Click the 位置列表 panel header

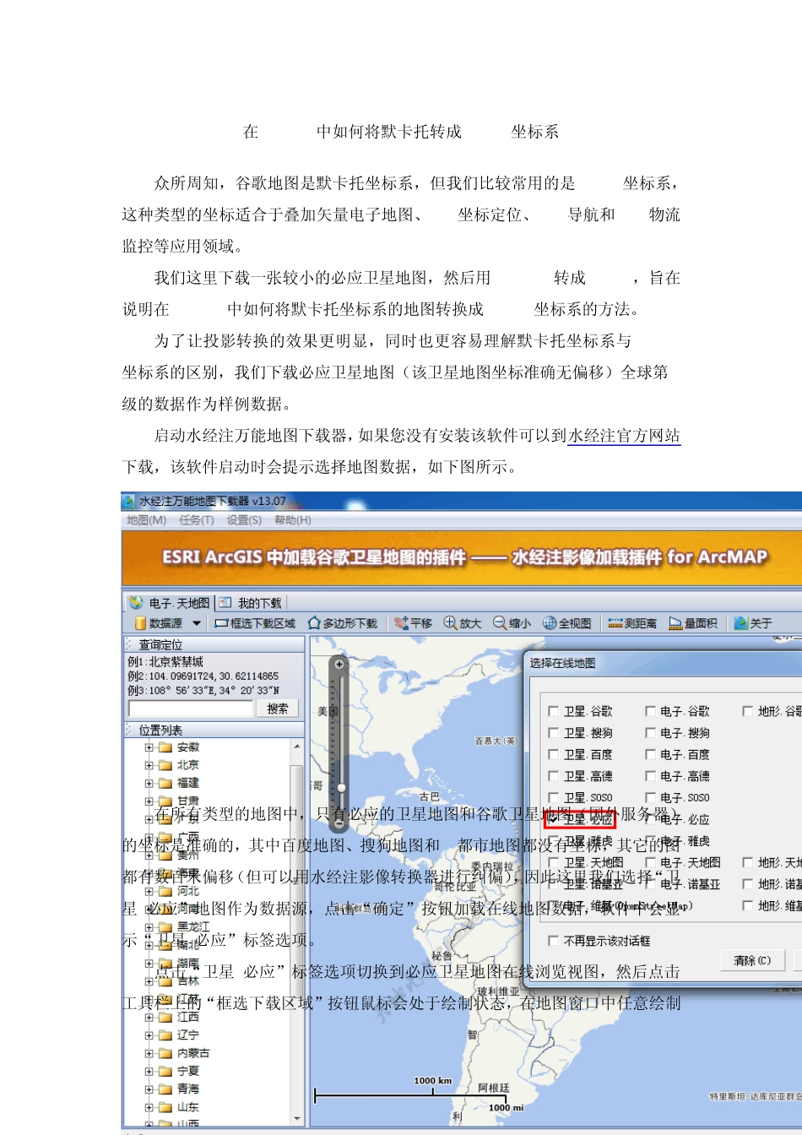click(214, 730)
